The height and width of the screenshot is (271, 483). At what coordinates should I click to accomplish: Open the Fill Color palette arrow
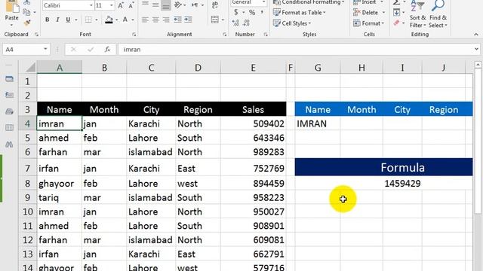[117, 20]
